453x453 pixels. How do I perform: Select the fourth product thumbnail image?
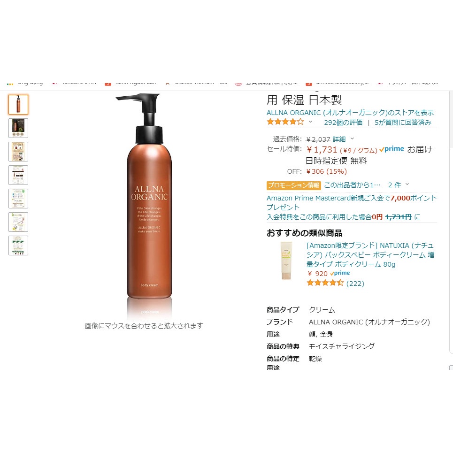(x=18, y=175)
